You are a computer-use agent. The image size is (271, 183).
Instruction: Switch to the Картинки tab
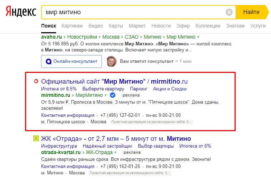point(72,26)
